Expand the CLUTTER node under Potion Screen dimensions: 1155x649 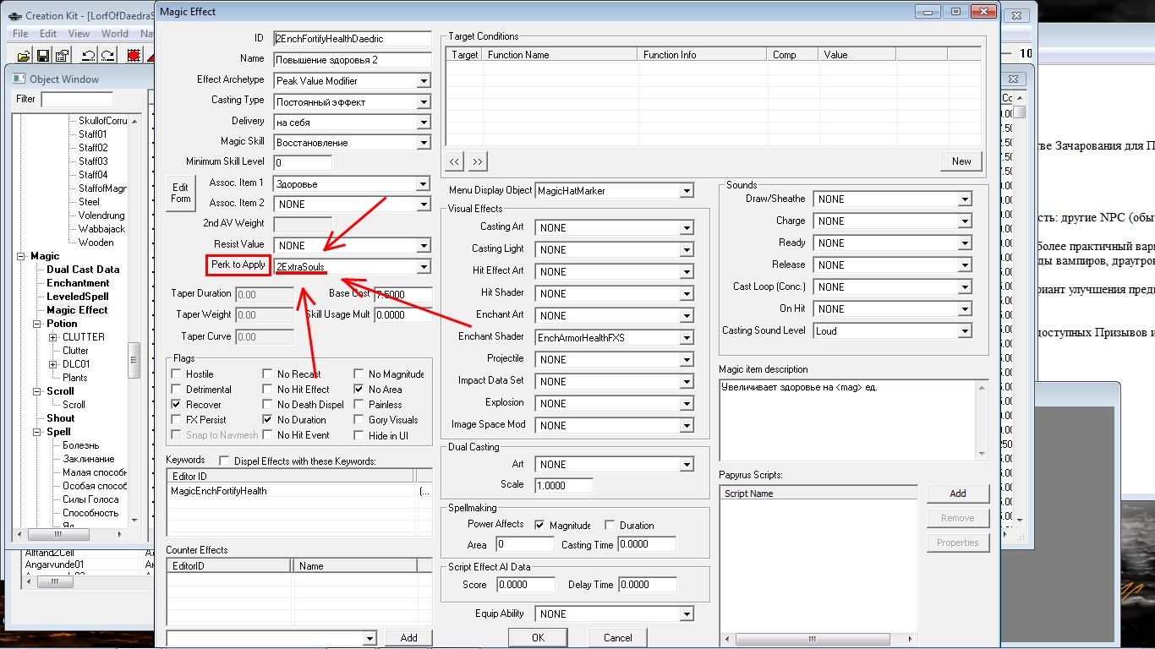pos(53,337)
